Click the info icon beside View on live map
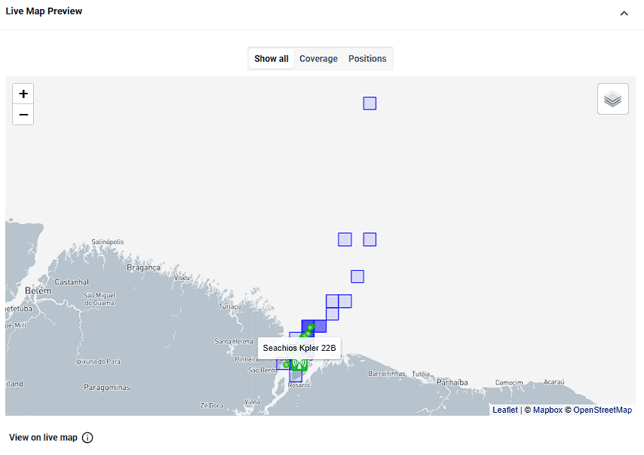Viewport: 644px width, 455px height. (x=87, y=438)
